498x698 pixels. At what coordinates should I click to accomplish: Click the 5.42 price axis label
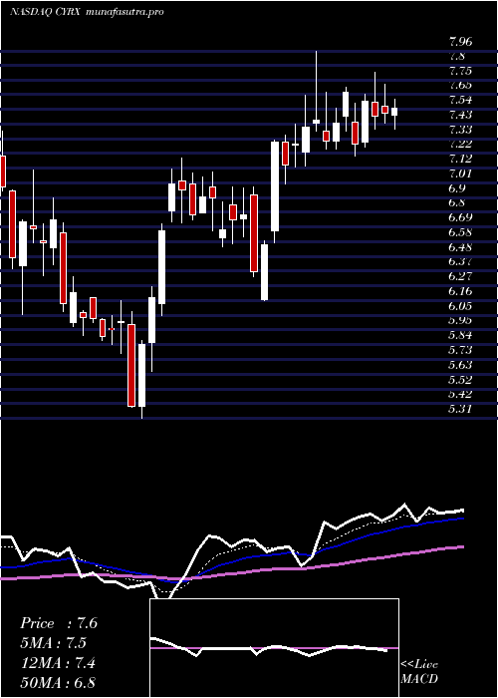[460, 394]
